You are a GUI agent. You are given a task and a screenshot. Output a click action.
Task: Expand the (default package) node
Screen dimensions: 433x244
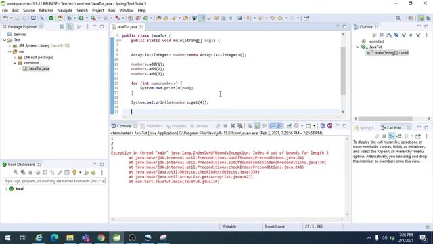(15, 57)
